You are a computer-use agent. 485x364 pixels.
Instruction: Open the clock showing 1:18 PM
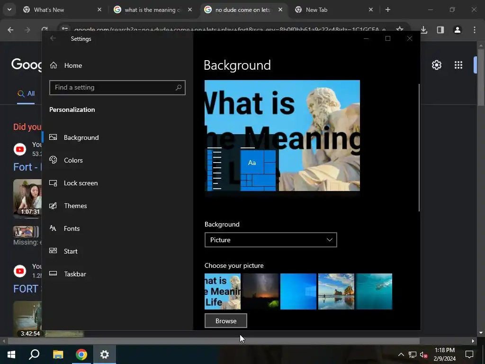point(444,355)
